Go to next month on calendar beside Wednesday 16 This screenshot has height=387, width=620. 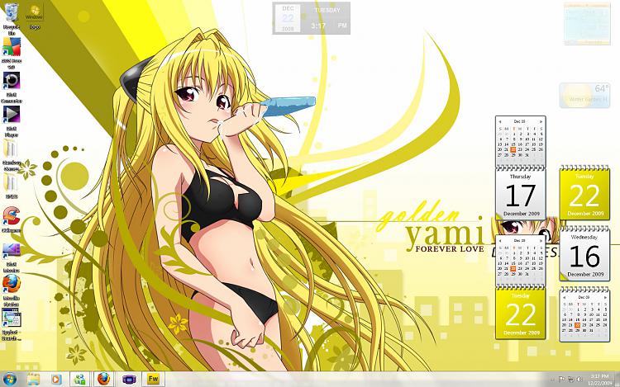[541, 240]
